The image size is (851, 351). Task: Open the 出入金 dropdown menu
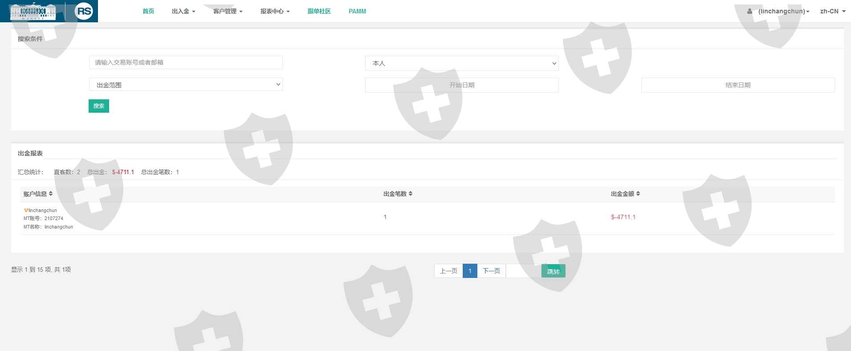coord(183,11)
